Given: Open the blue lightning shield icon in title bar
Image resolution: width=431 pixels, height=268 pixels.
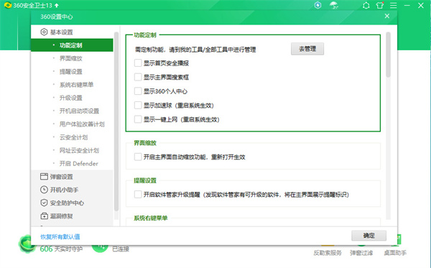Looking at the screenshot, I should (318, 5).
